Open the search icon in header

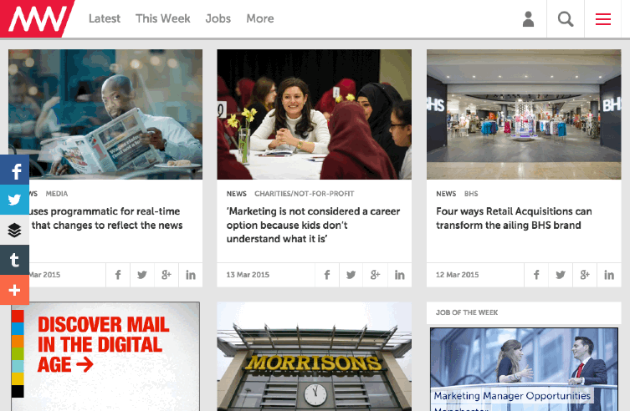click(566, 19)
